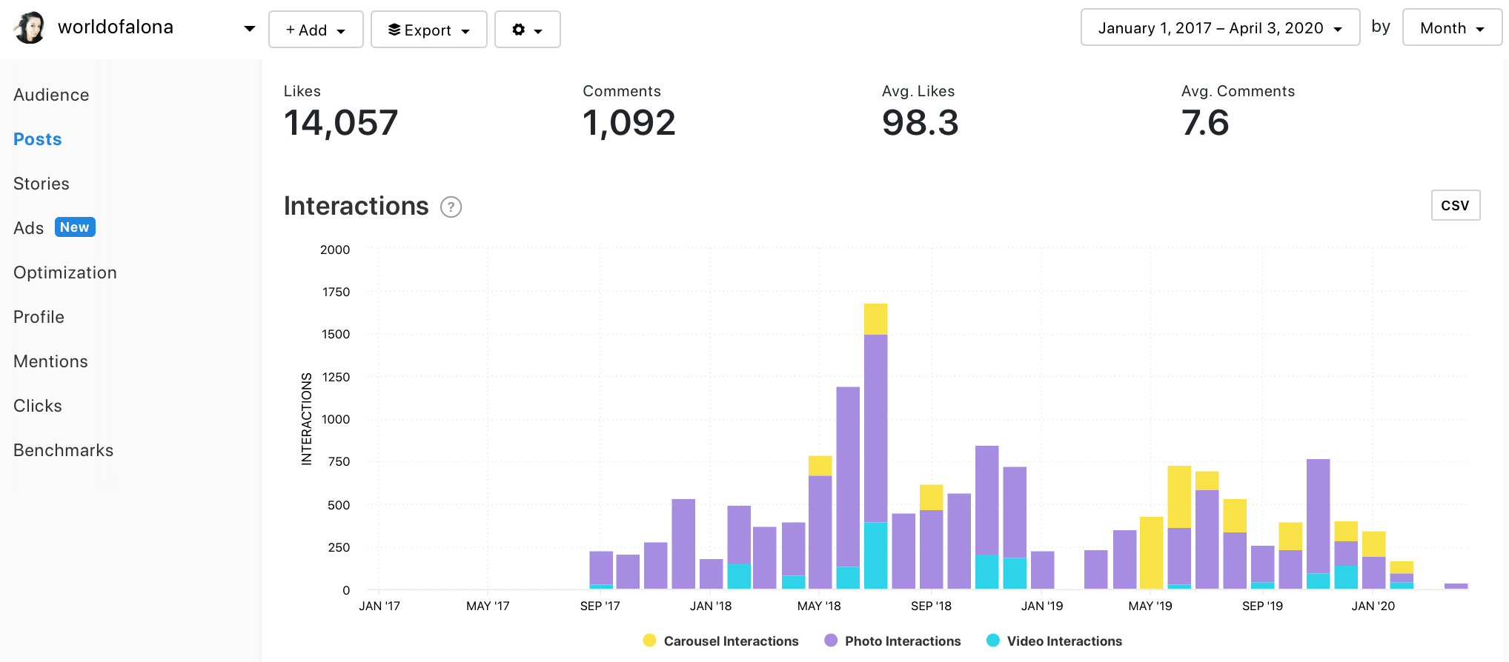
Task: Navigate to Benchmarks in the sidebar
Action: pos(64,450)
